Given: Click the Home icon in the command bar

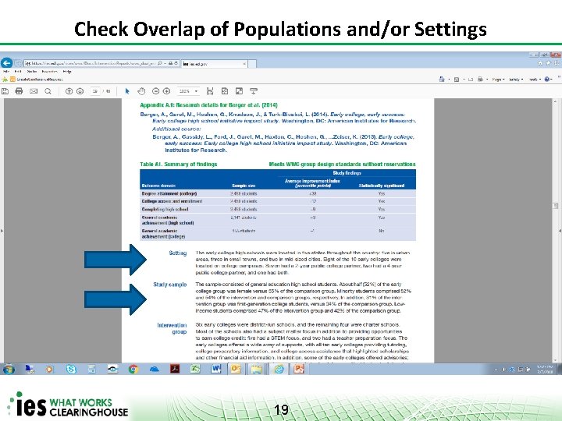Looking at the screenshot, I should 442,79.
